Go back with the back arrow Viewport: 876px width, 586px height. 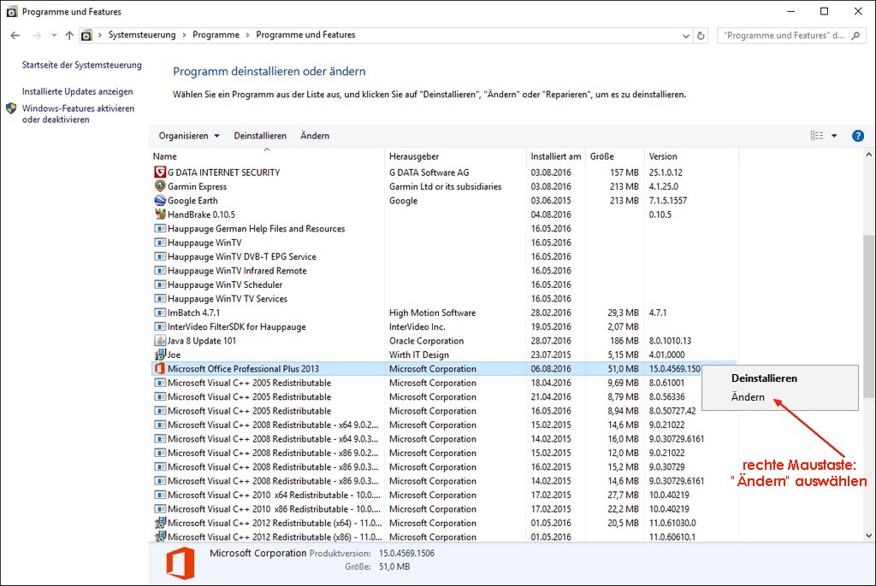(15, 35)
